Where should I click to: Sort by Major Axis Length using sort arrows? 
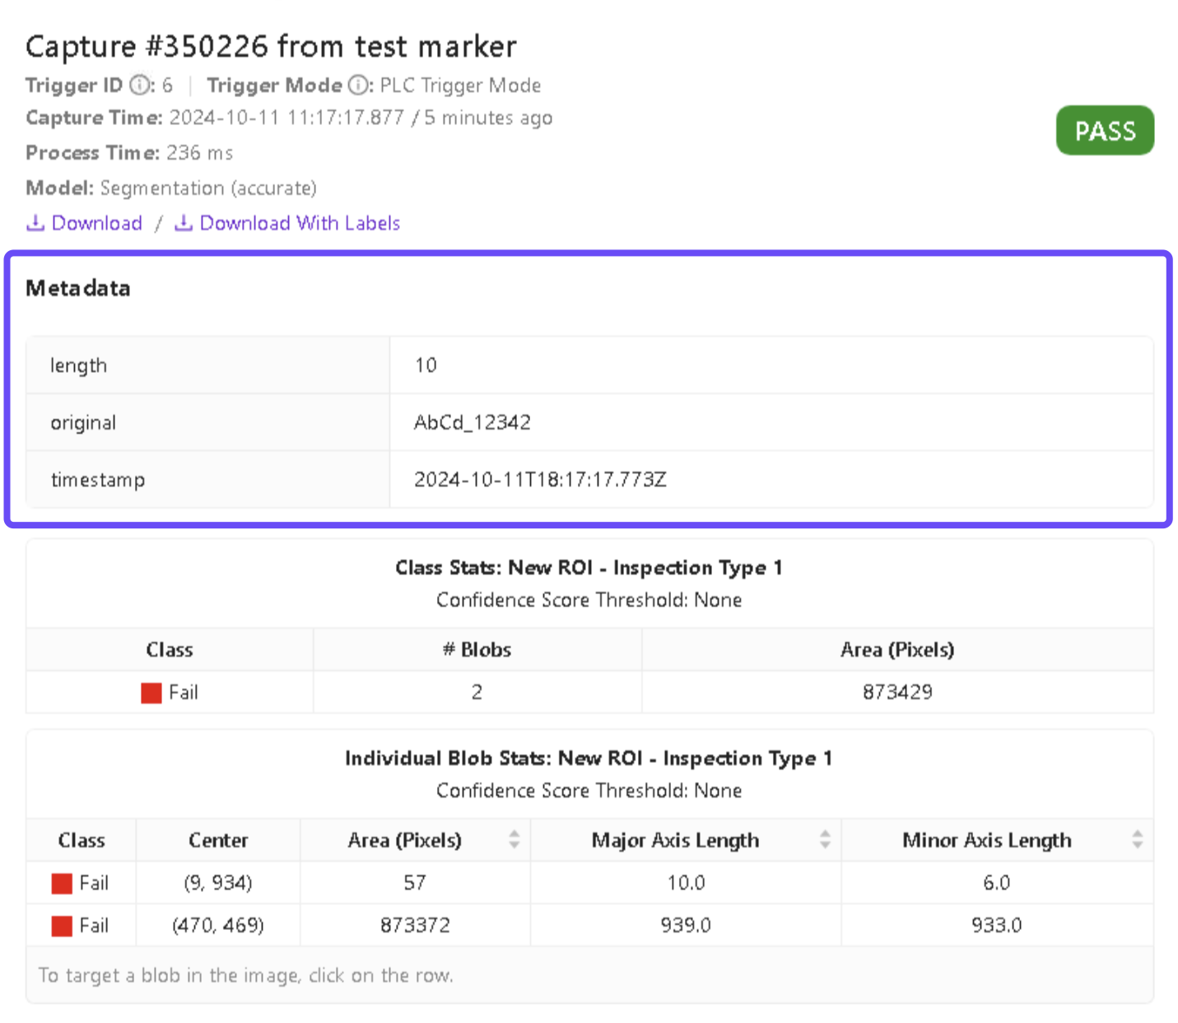tap(825, 839)
